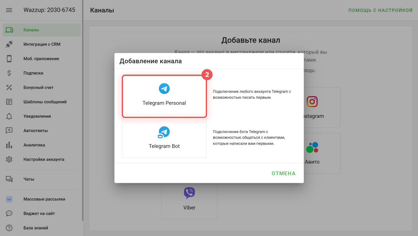Open Массовые рассылки menu item

click(44, 199)
